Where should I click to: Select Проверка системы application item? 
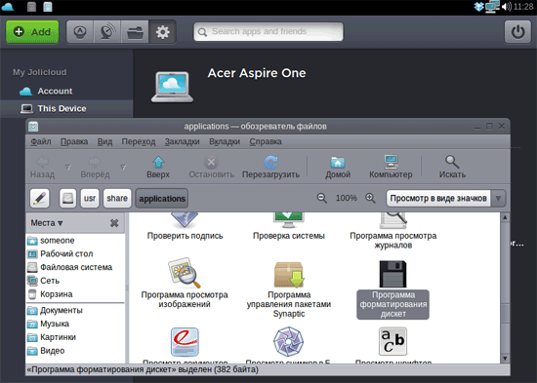[288, 227]
